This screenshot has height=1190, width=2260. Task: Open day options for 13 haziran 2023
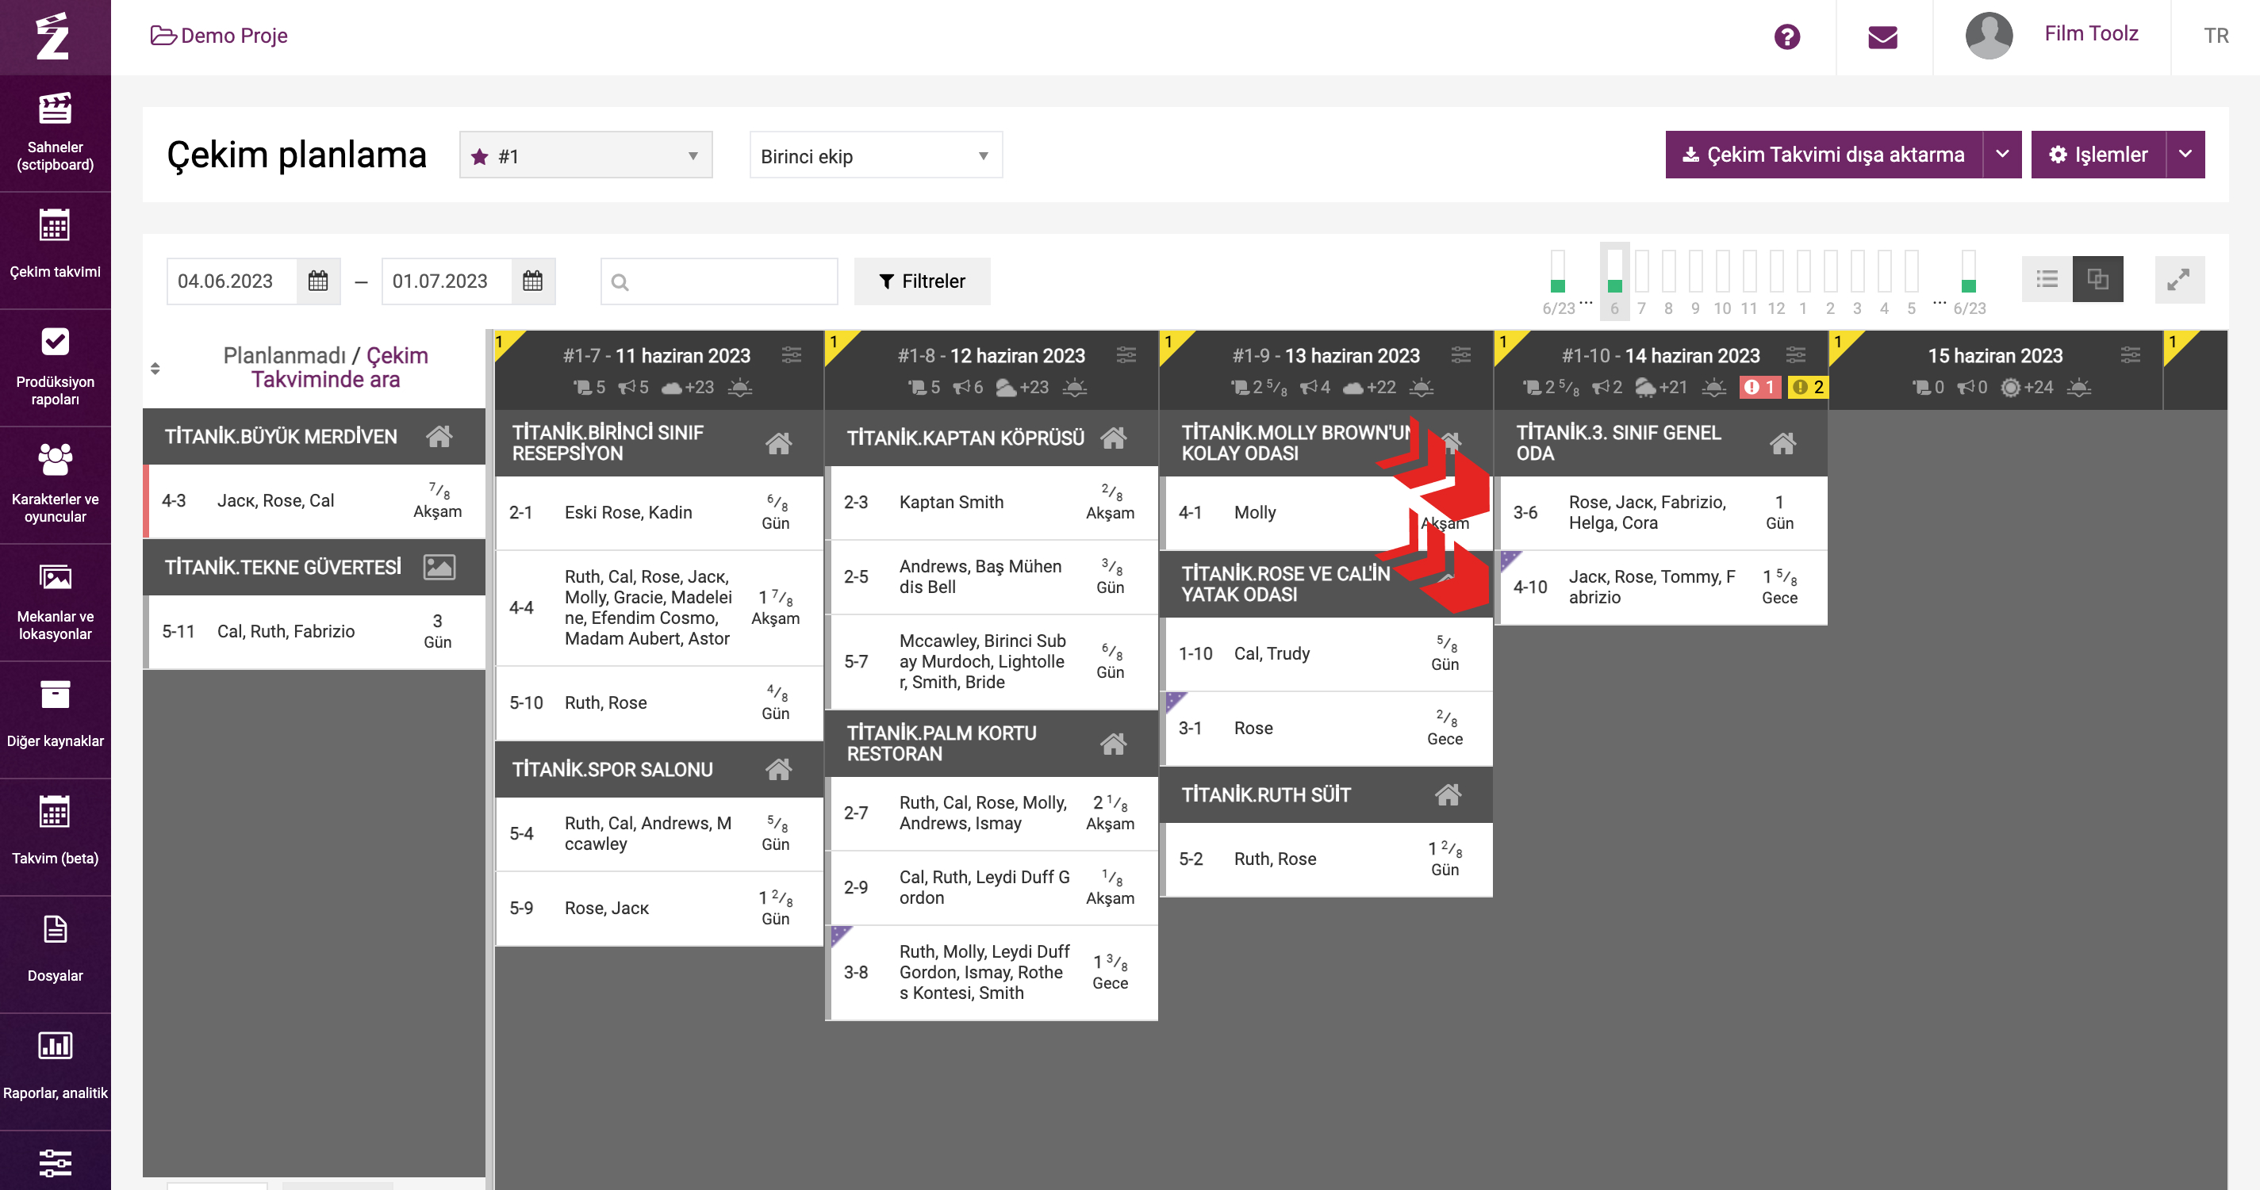pyautogui.click(x=1460, y=355)
